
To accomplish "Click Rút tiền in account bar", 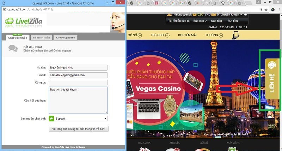I will point(233,21).
